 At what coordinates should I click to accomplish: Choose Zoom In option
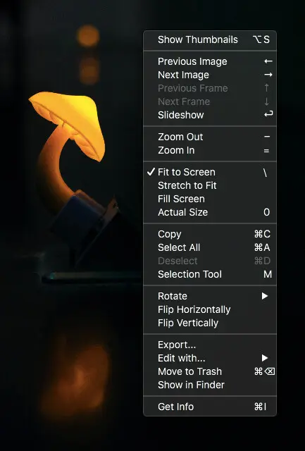click(210, 150)
